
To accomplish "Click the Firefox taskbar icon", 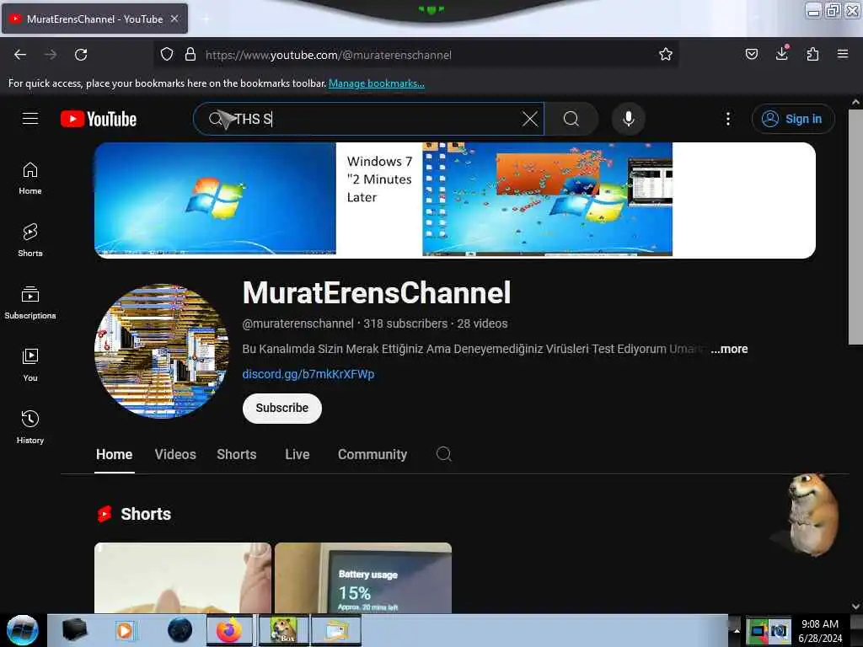I will point(229,630).
